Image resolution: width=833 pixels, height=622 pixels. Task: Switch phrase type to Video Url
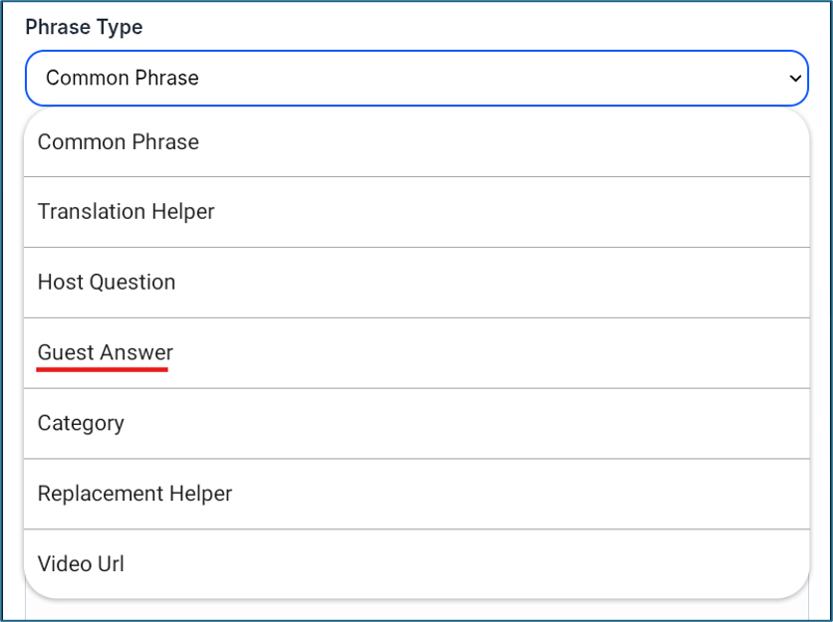click(x=416, y=563)
